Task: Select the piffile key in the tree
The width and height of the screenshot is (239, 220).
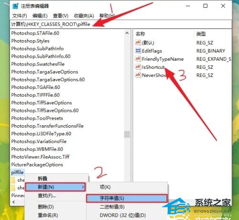Action: tap(17, 172)
